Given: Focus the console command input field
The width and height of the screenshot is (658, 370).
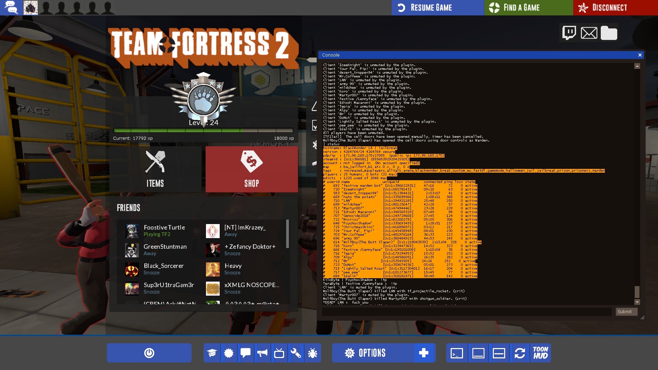Looking at the screenshot, I should (467, 311).
